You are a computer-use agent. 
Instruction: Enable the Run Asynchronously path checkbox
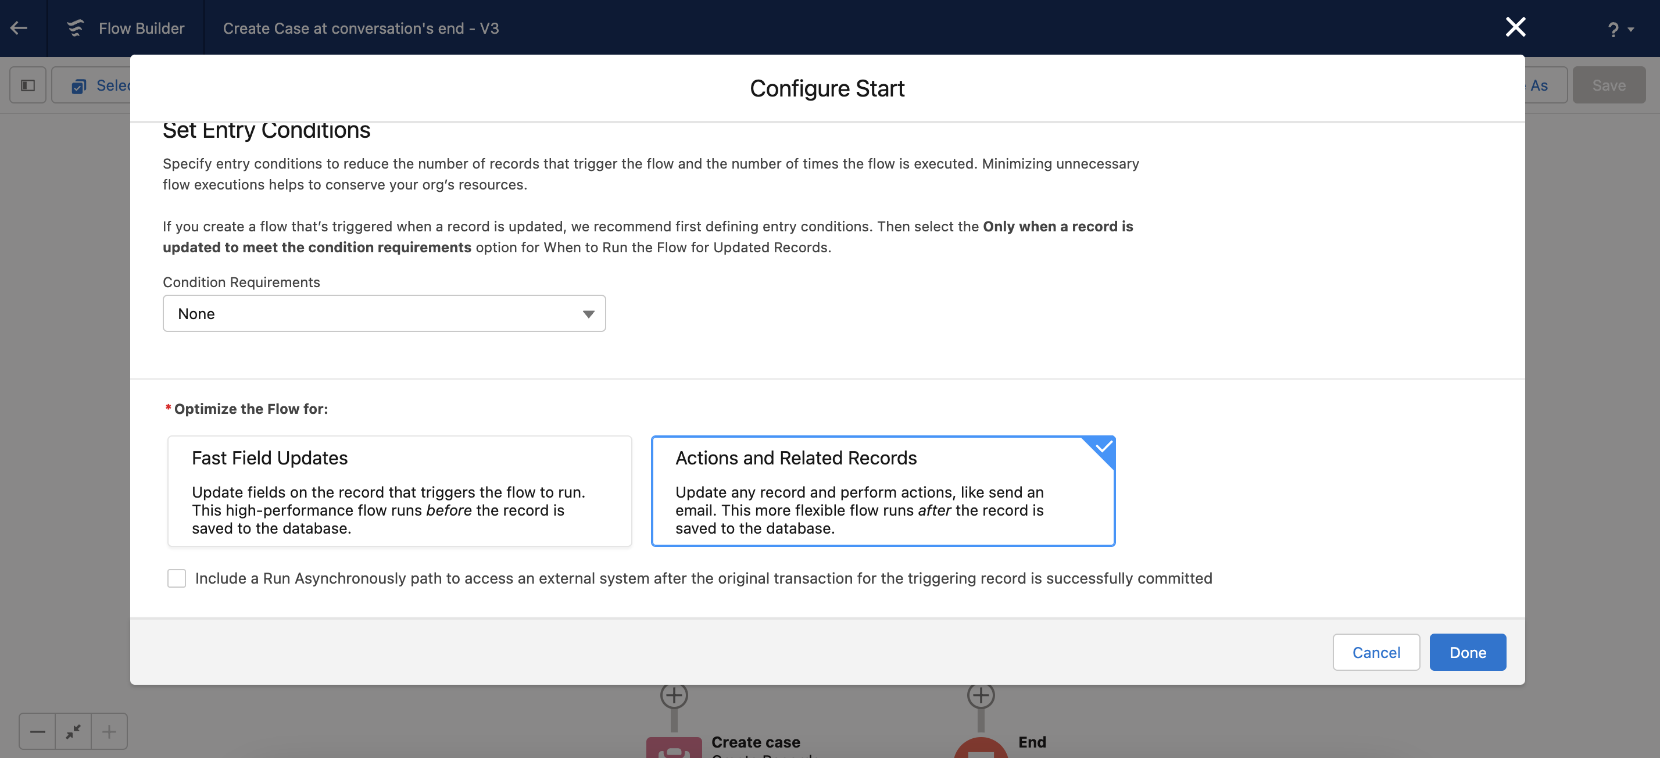177,578
